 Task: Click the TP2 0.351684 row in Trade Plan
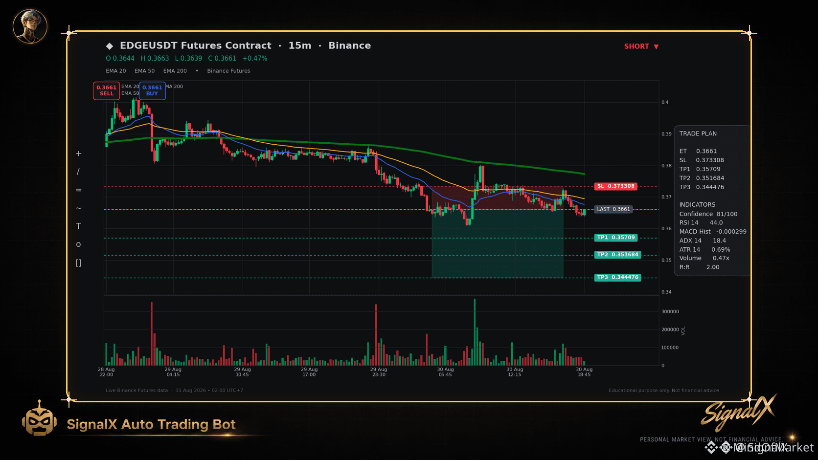[702, 178]
